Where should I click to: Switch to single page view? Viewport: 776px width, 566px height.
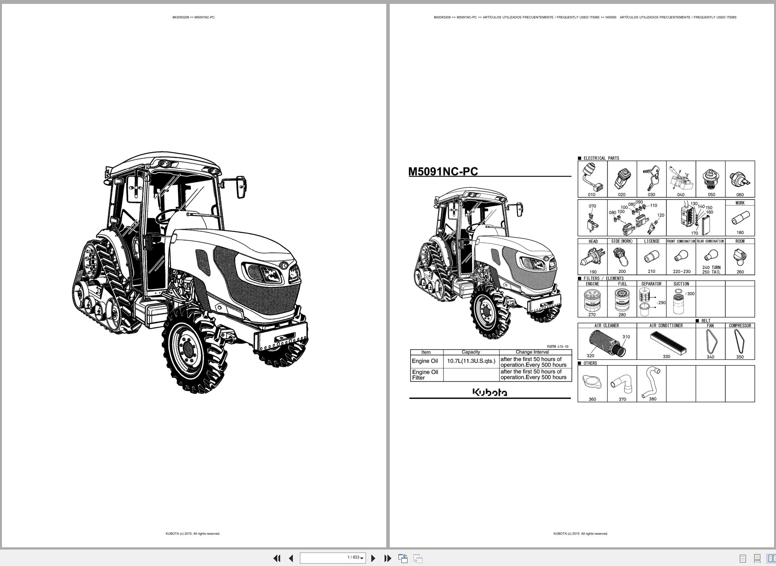pyautogui.click(x=743, y=559)
